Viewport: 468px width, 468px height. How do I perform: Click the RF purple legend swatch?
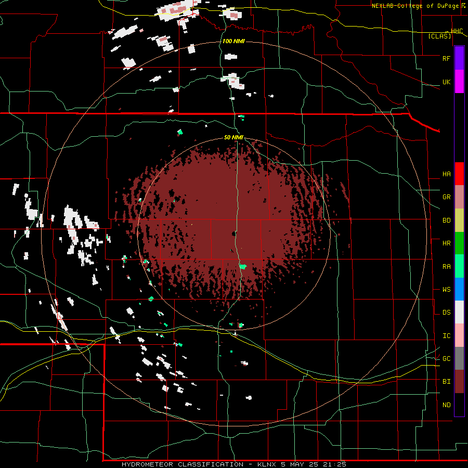[459, 58]
